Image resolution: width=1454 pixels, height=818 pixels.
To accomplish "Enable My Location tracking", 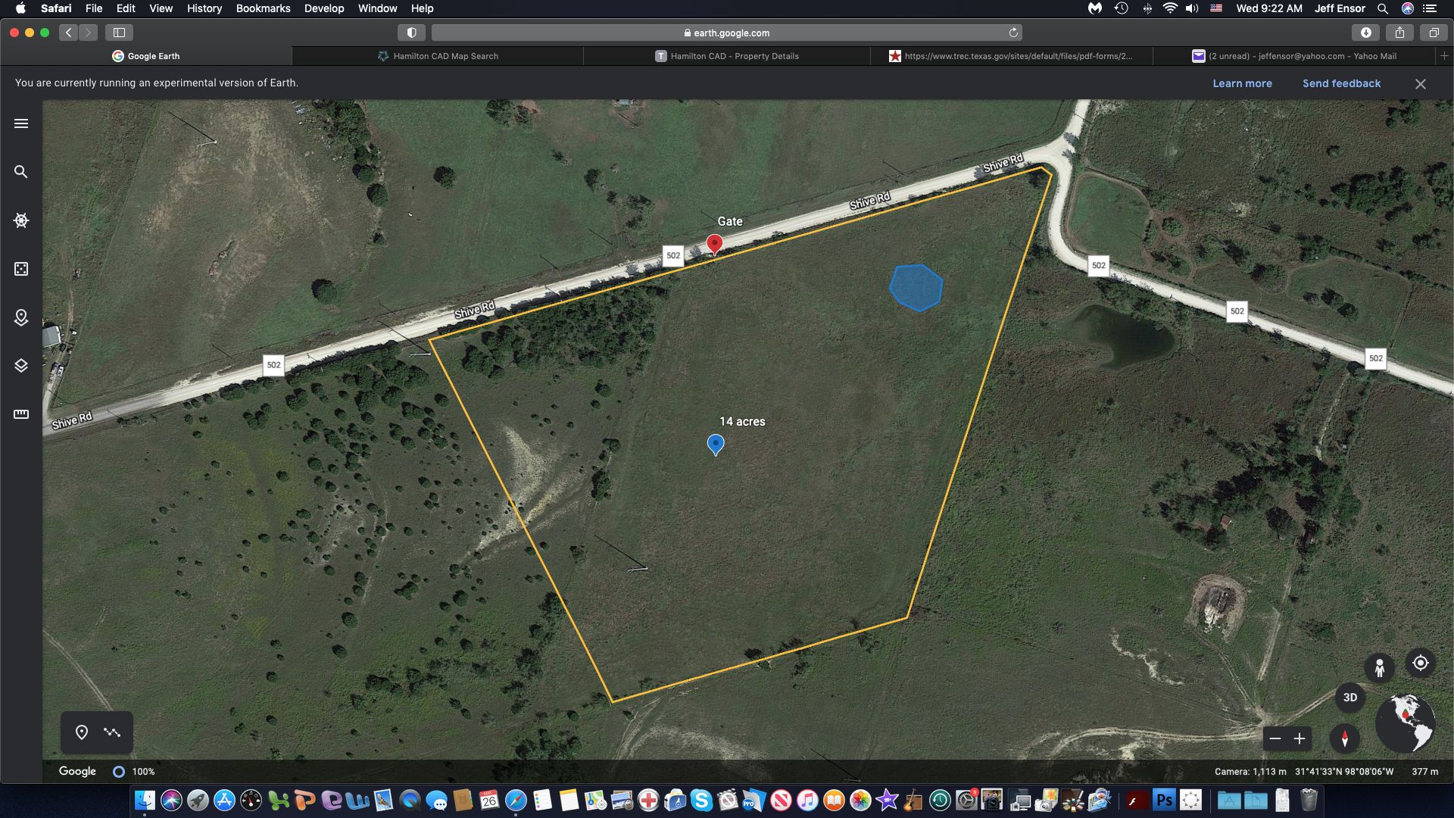I will point(1421,663).
